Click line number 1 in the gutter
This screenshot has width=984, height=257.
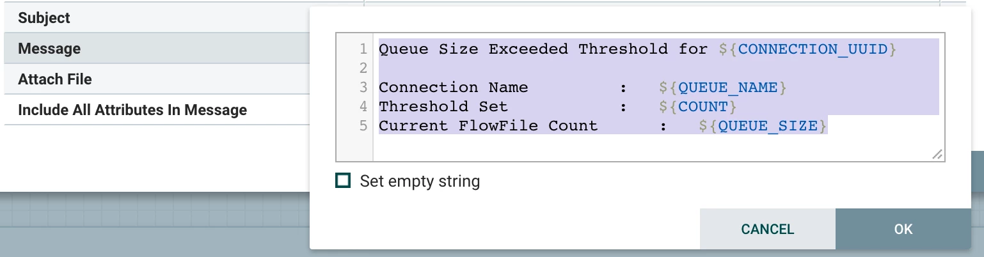[x=363, y=49]
